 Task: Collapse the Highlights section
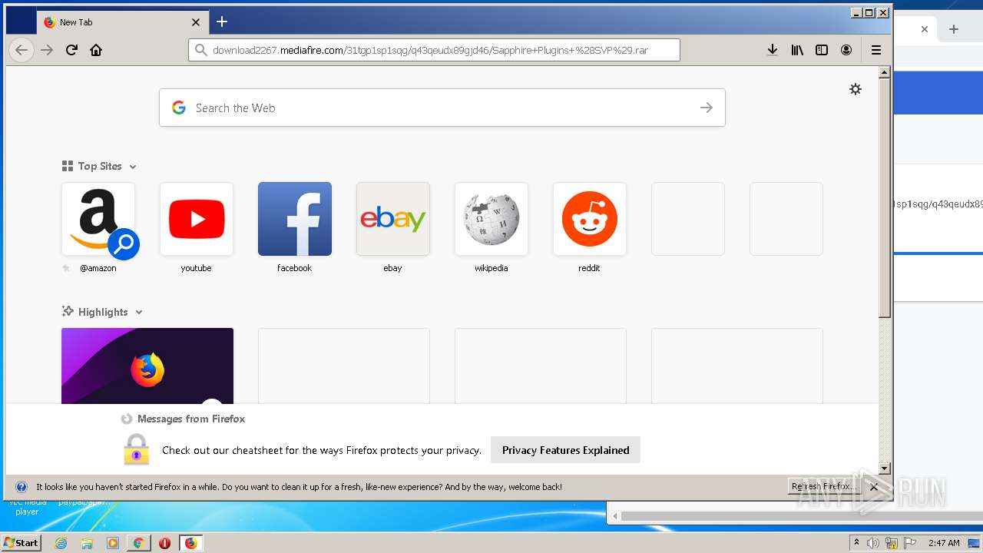point(139,313)
